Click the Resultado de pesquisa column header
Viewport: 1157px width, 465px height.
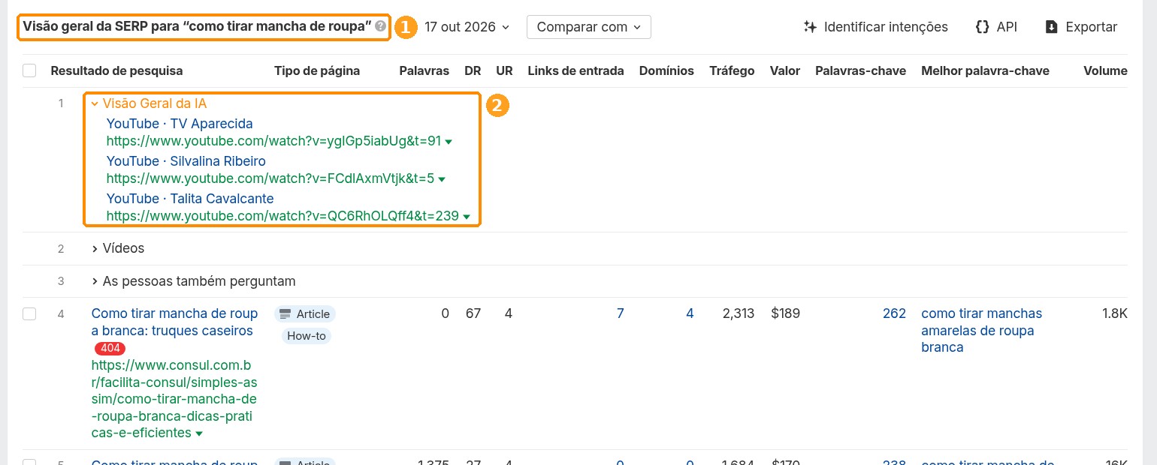point(116,70)
